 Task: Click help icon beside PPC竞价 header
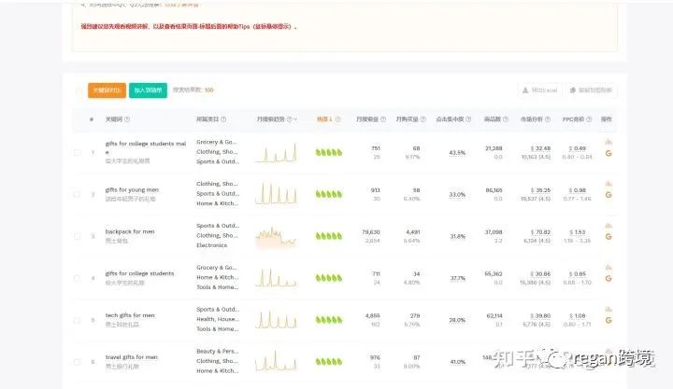pyautogui.click(x=589, y=119)
